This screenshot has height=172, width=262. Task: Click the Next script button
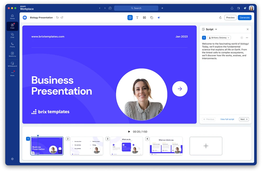244,119
